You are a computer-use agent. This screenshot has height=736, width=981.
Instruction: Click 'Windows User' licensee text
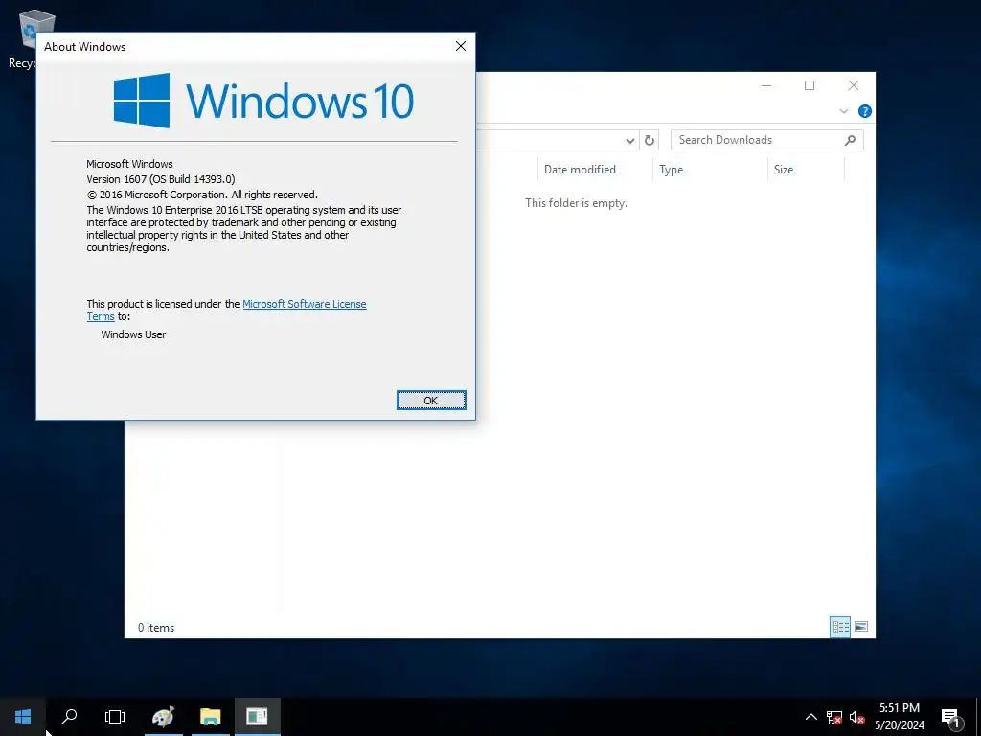tap(133, 334)
